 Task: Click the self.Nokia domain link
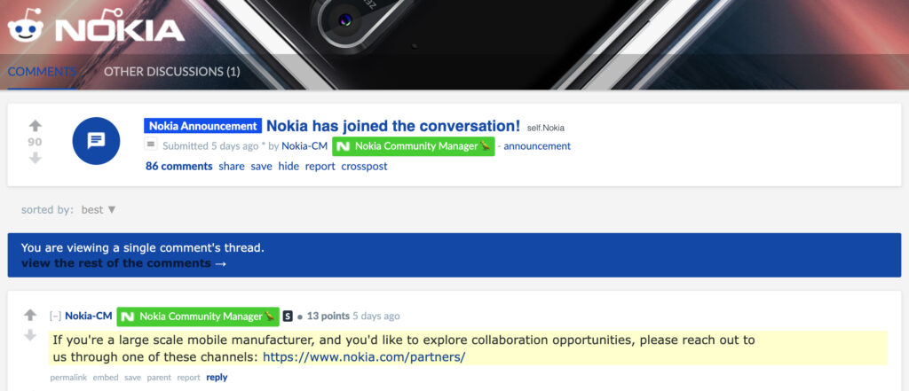(546, 128)
